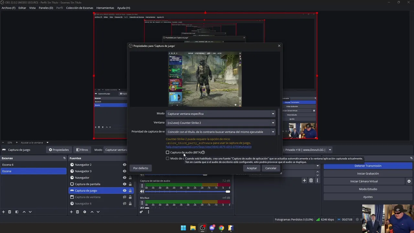This screenshot has height=233, width=414.
Task: Open the Modo dropdown in properties dialog
Action: [x=221, y=114]
